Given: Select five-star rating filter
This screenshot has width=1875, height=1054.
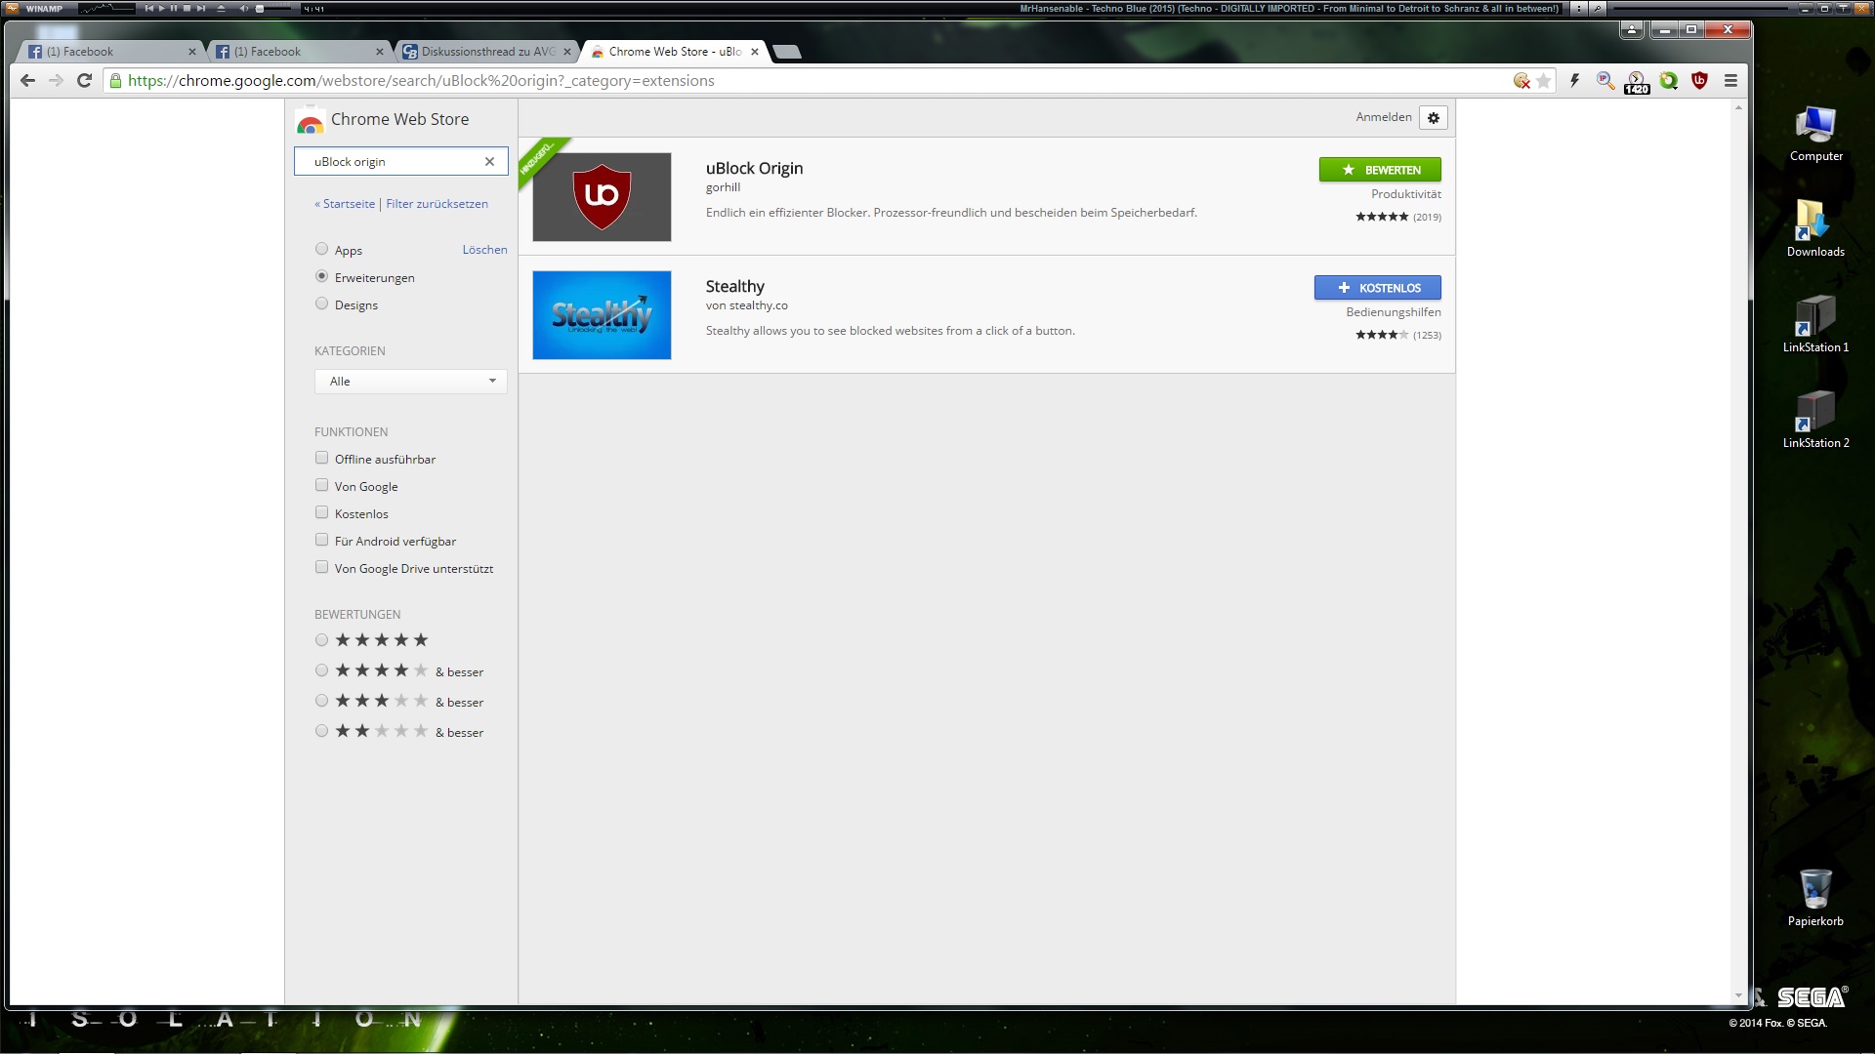Looking at the screenshot, I should (321, 640).
